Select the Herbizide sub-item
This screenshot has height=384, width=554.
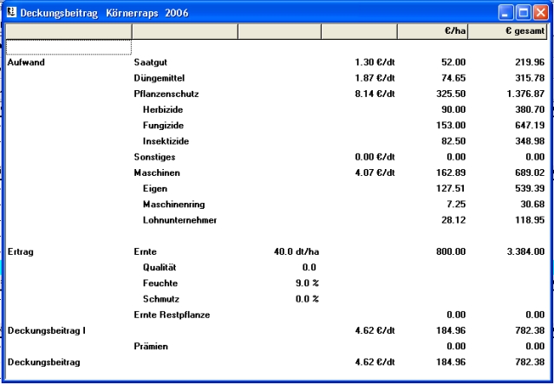tap(163, 109)
